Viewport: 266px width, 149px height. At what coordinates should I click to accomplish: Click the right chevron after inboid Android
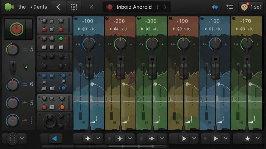point(165,7)
